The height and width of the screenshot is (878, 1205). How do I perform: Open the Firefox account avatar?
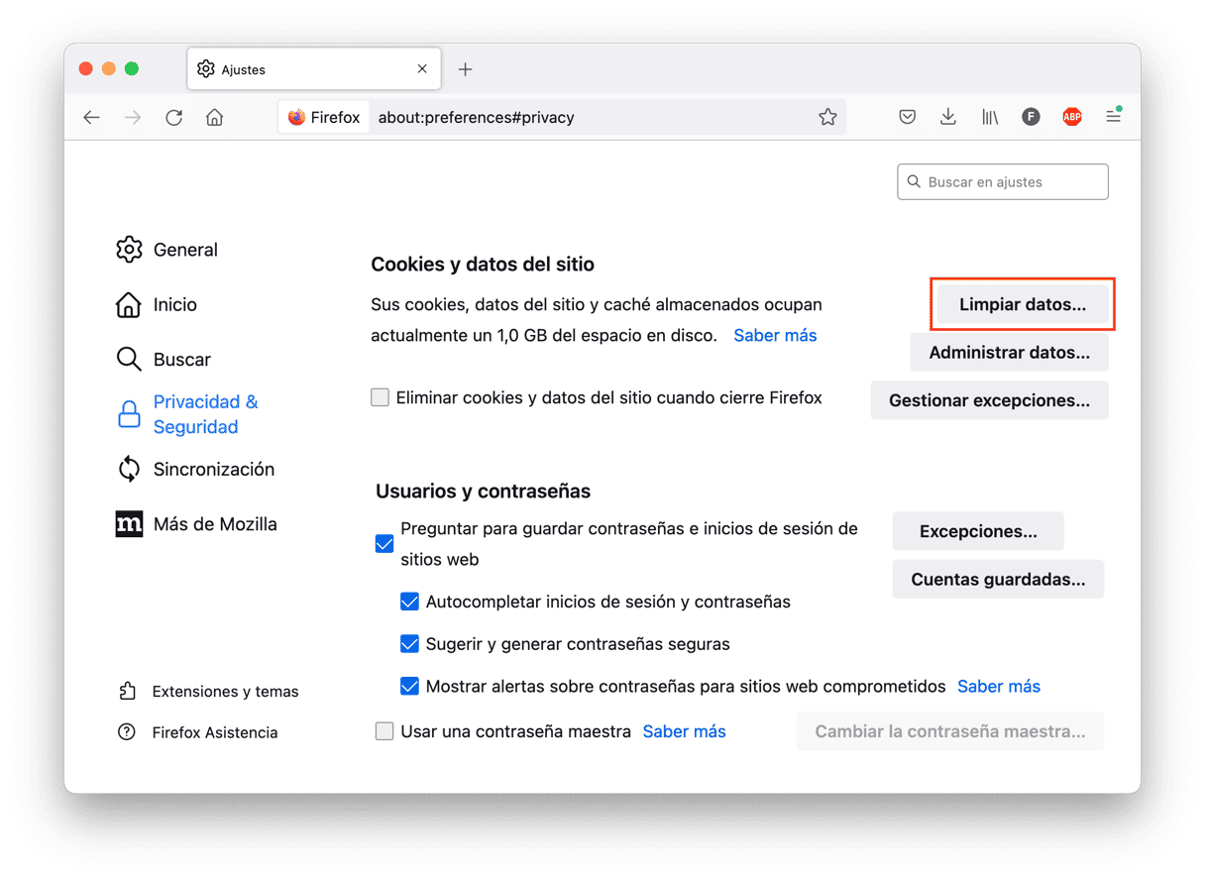point(1031,117)
